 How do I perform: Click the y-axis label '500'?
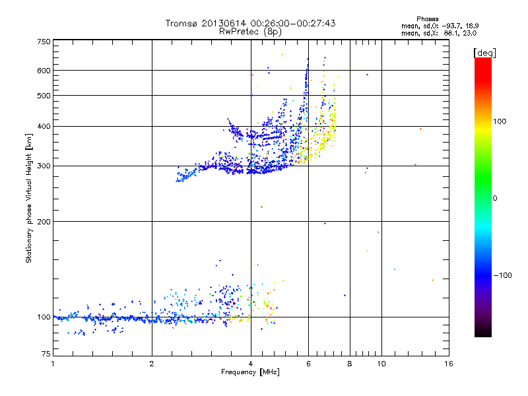44,96
